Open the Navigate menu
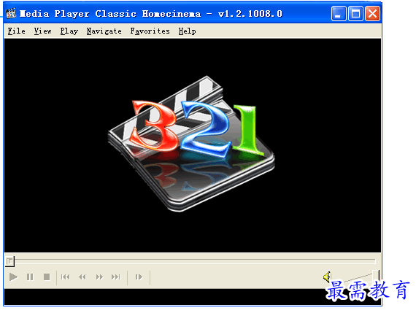This screenshot has height=313, width=416. click(104, 31)
